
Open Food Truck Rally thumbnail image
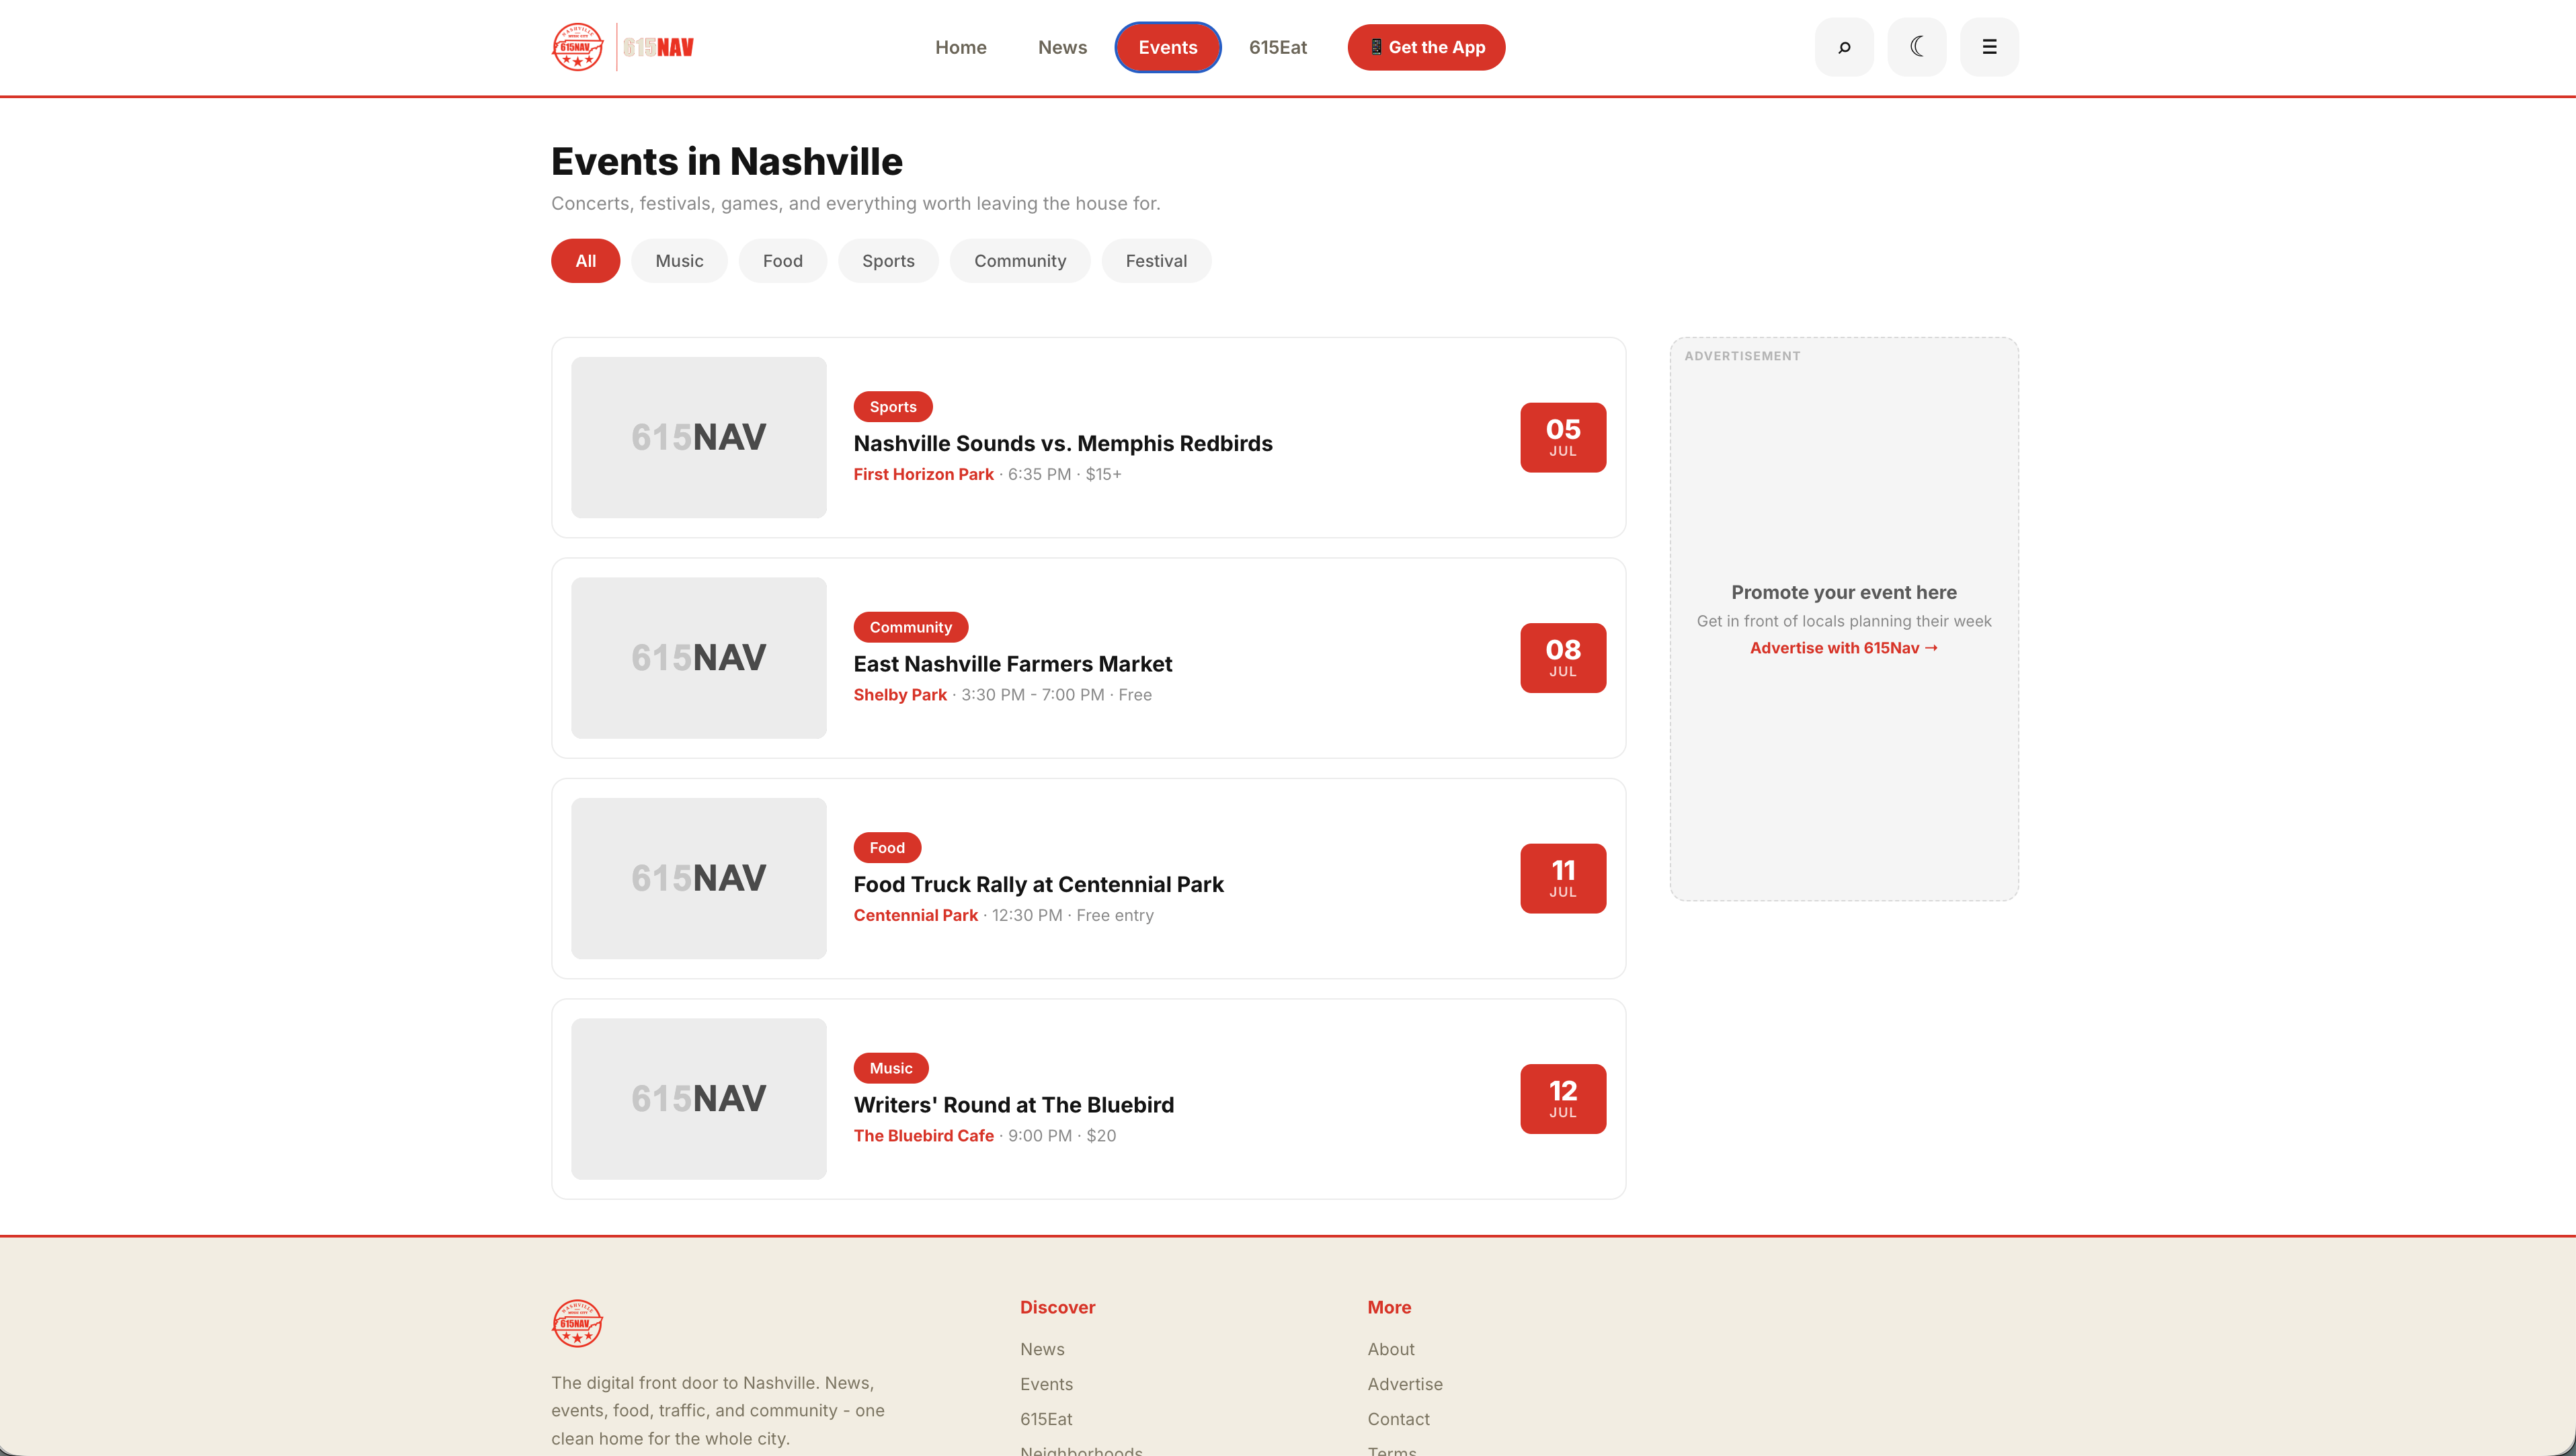pyautogui.click(x=699, y=878)
